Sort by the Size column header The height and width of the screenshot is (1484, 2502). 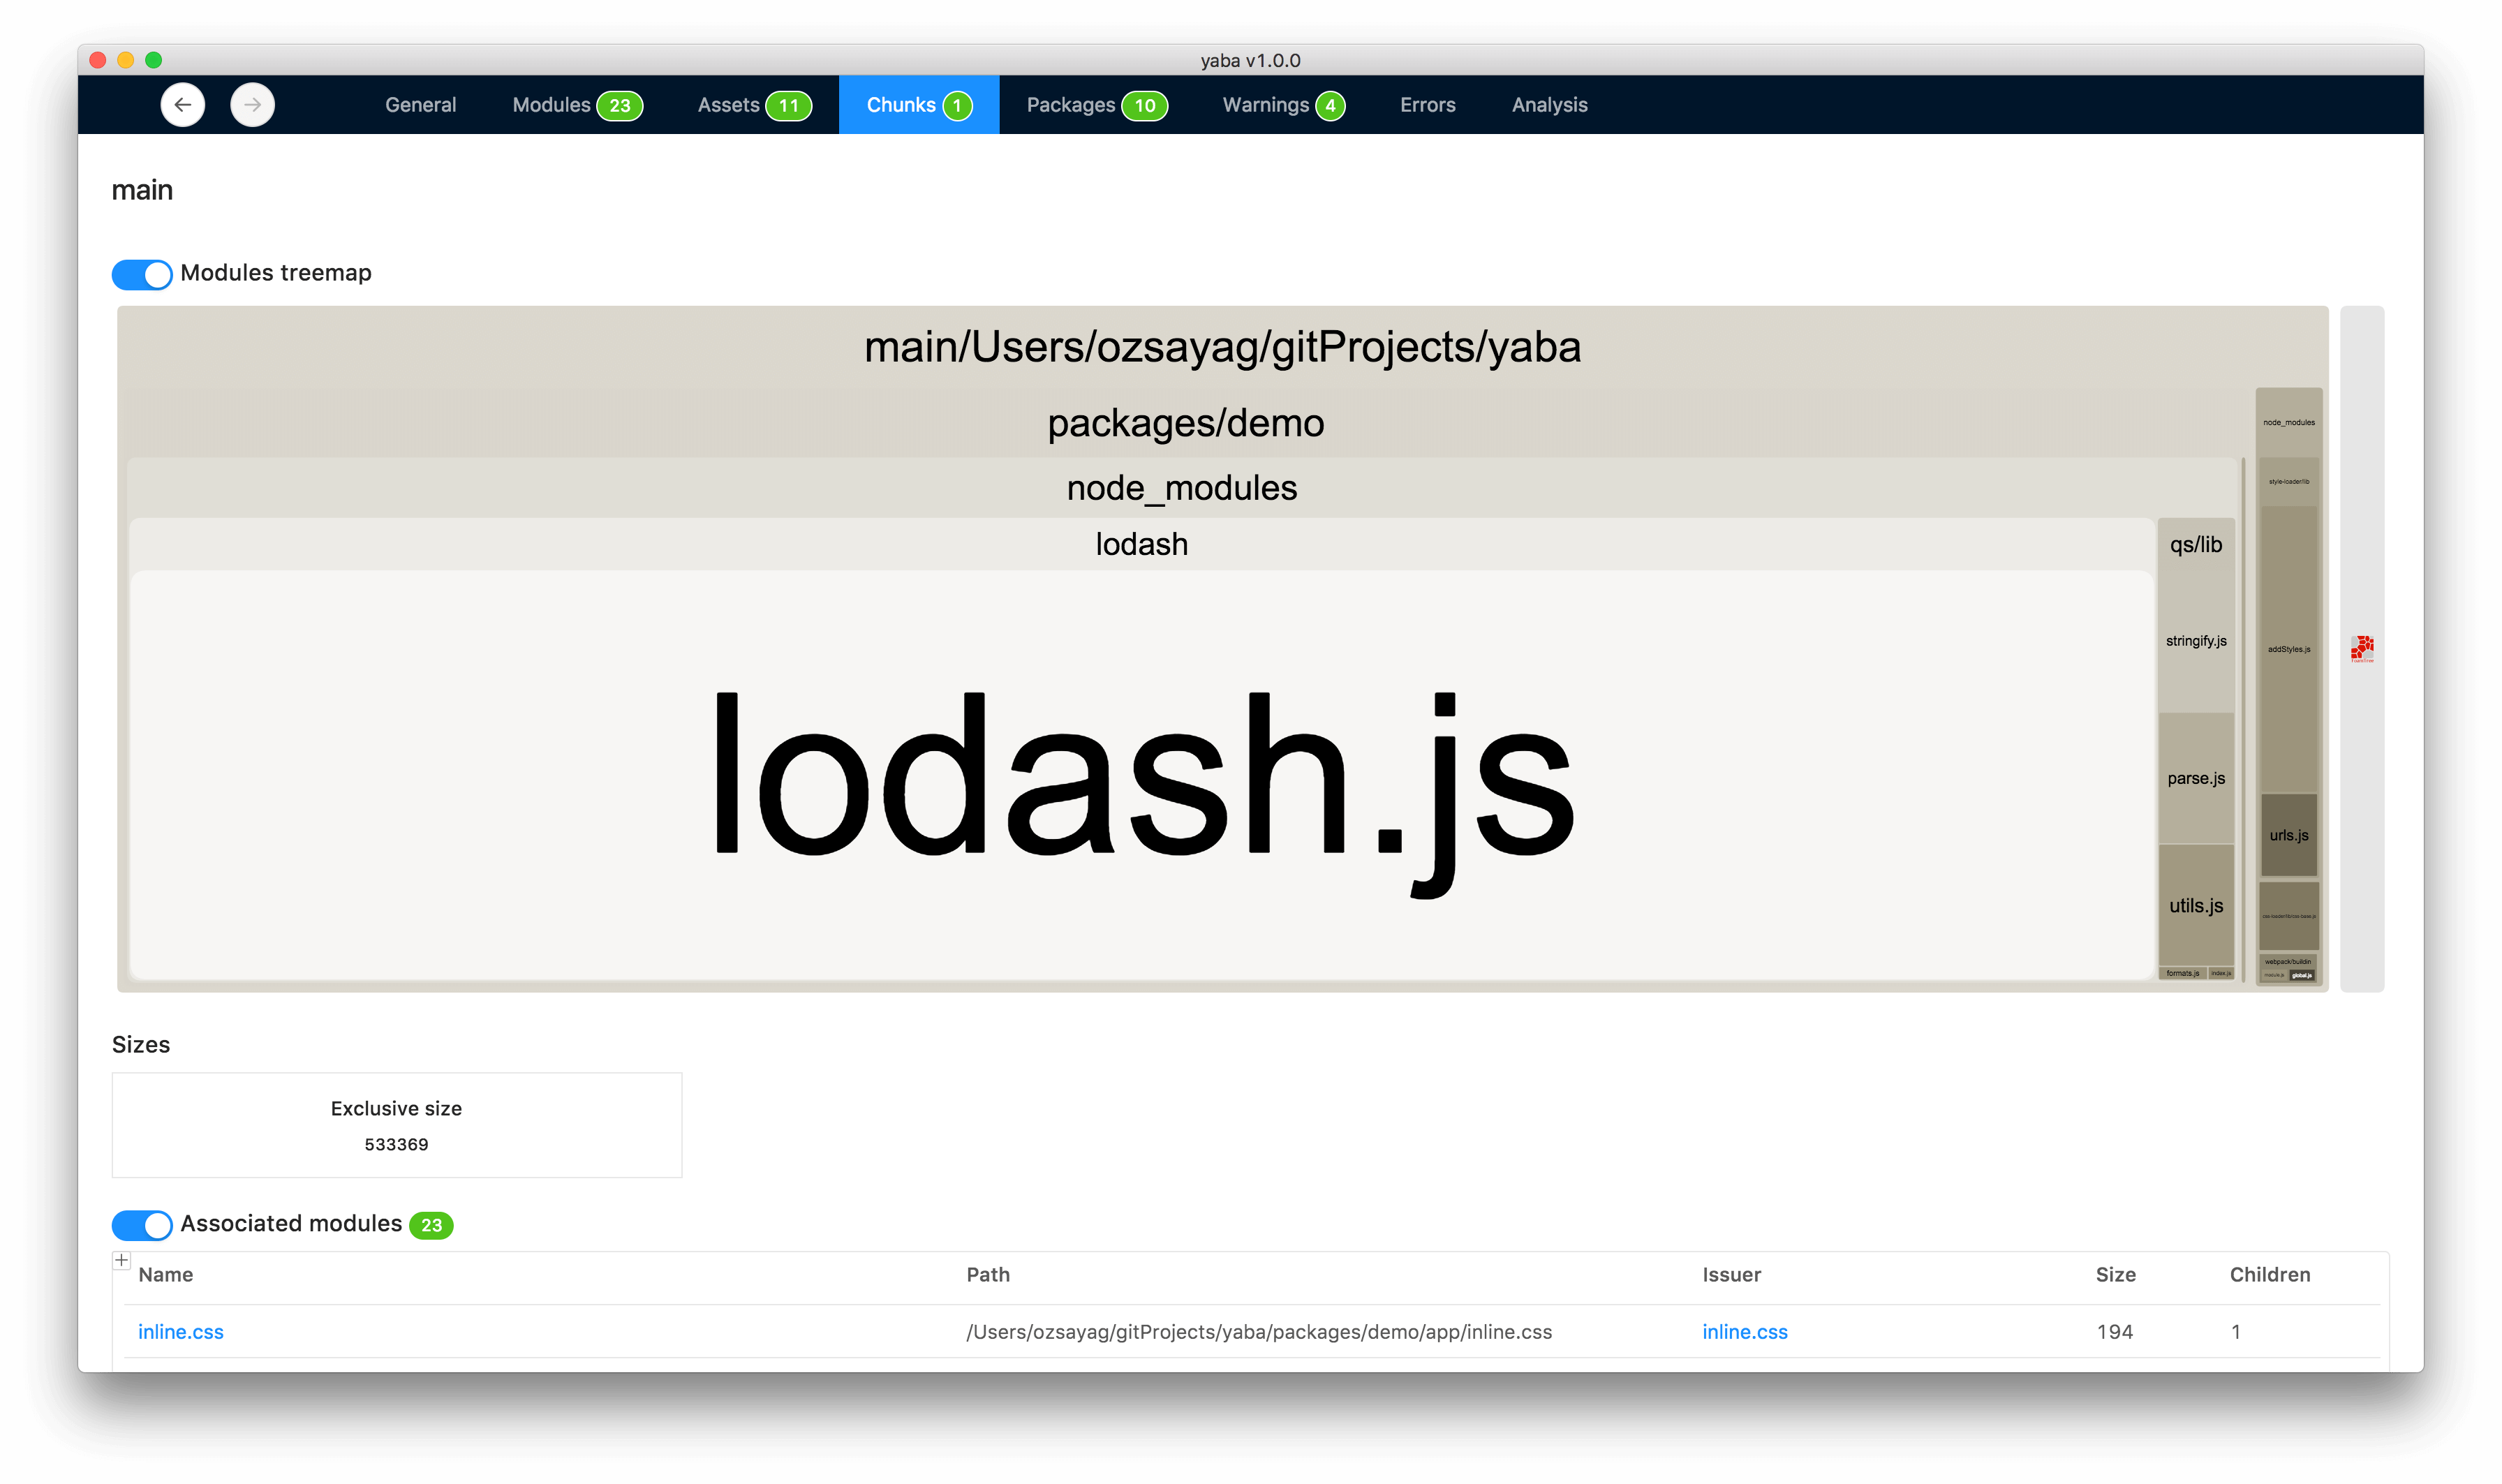tap(2115, 1275)
